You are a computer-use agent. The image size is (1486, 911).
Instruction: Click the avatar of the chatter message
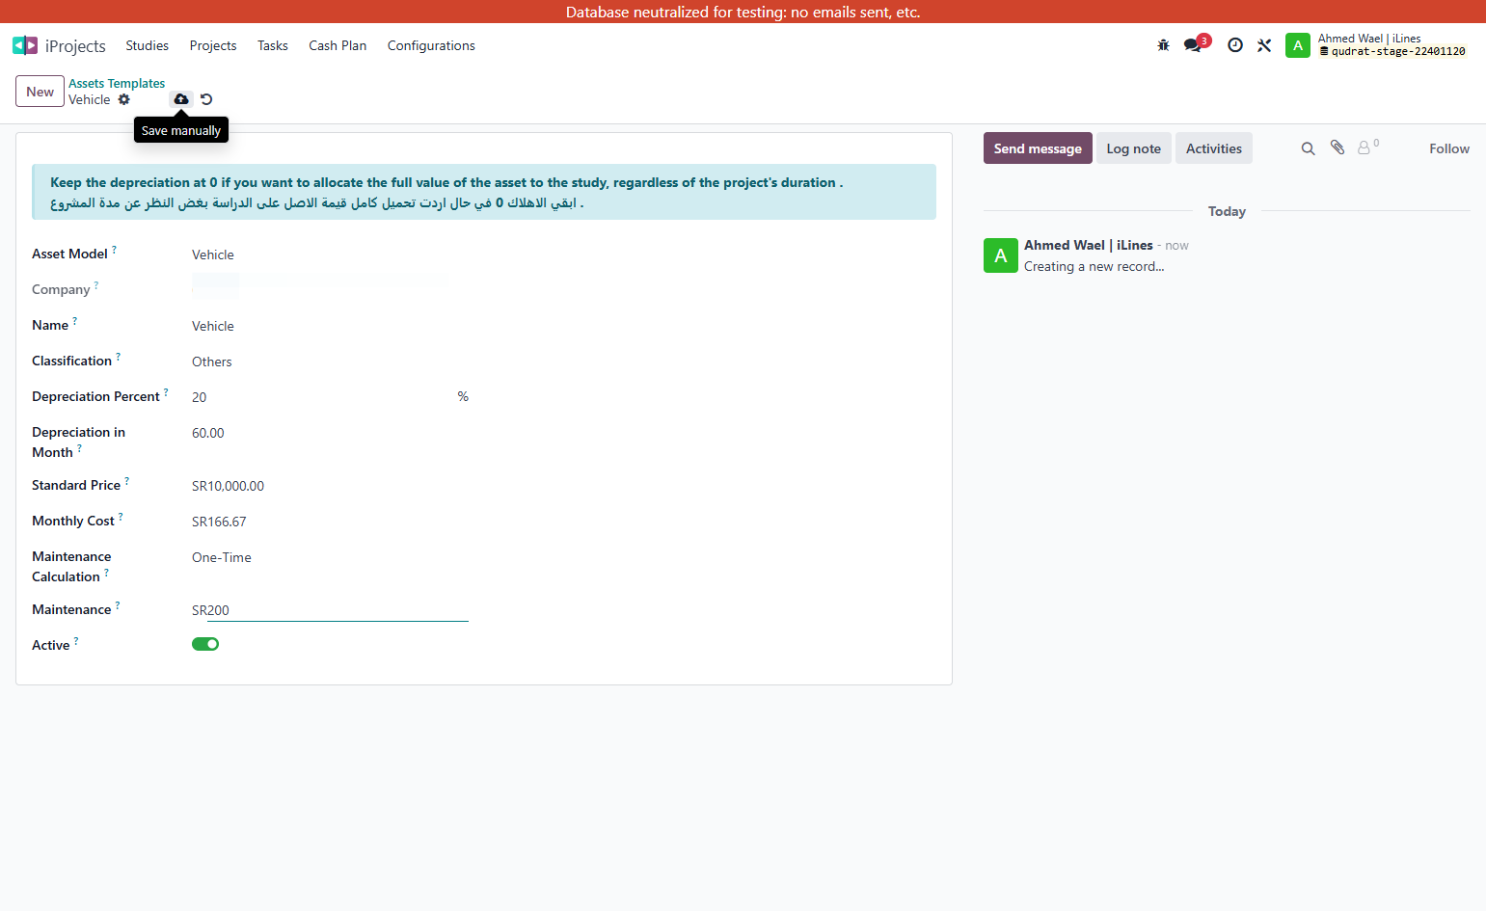(x=1001, y=255)
